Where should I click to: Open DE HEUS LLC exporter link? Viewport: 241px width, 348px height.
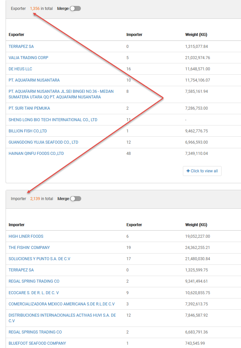click(20, 69)
